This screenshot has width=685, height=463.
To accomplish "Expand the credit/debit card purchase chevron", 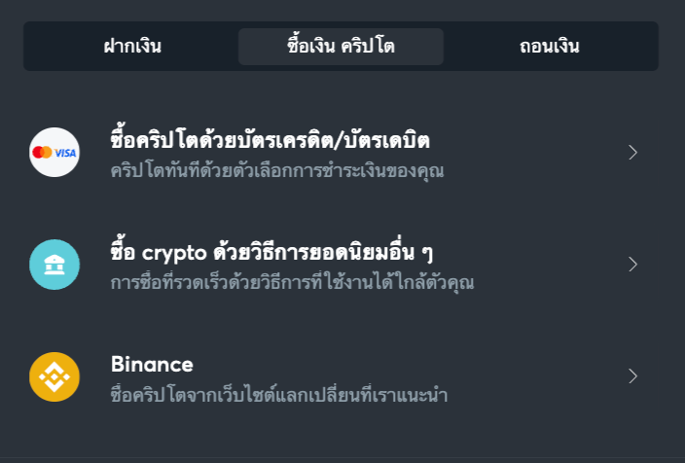I will coord(632,152).
